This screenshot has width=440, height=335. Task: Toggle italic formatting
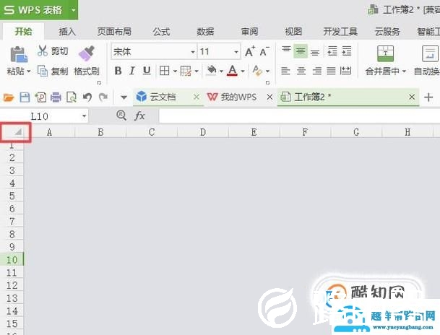tap(132, 71)
